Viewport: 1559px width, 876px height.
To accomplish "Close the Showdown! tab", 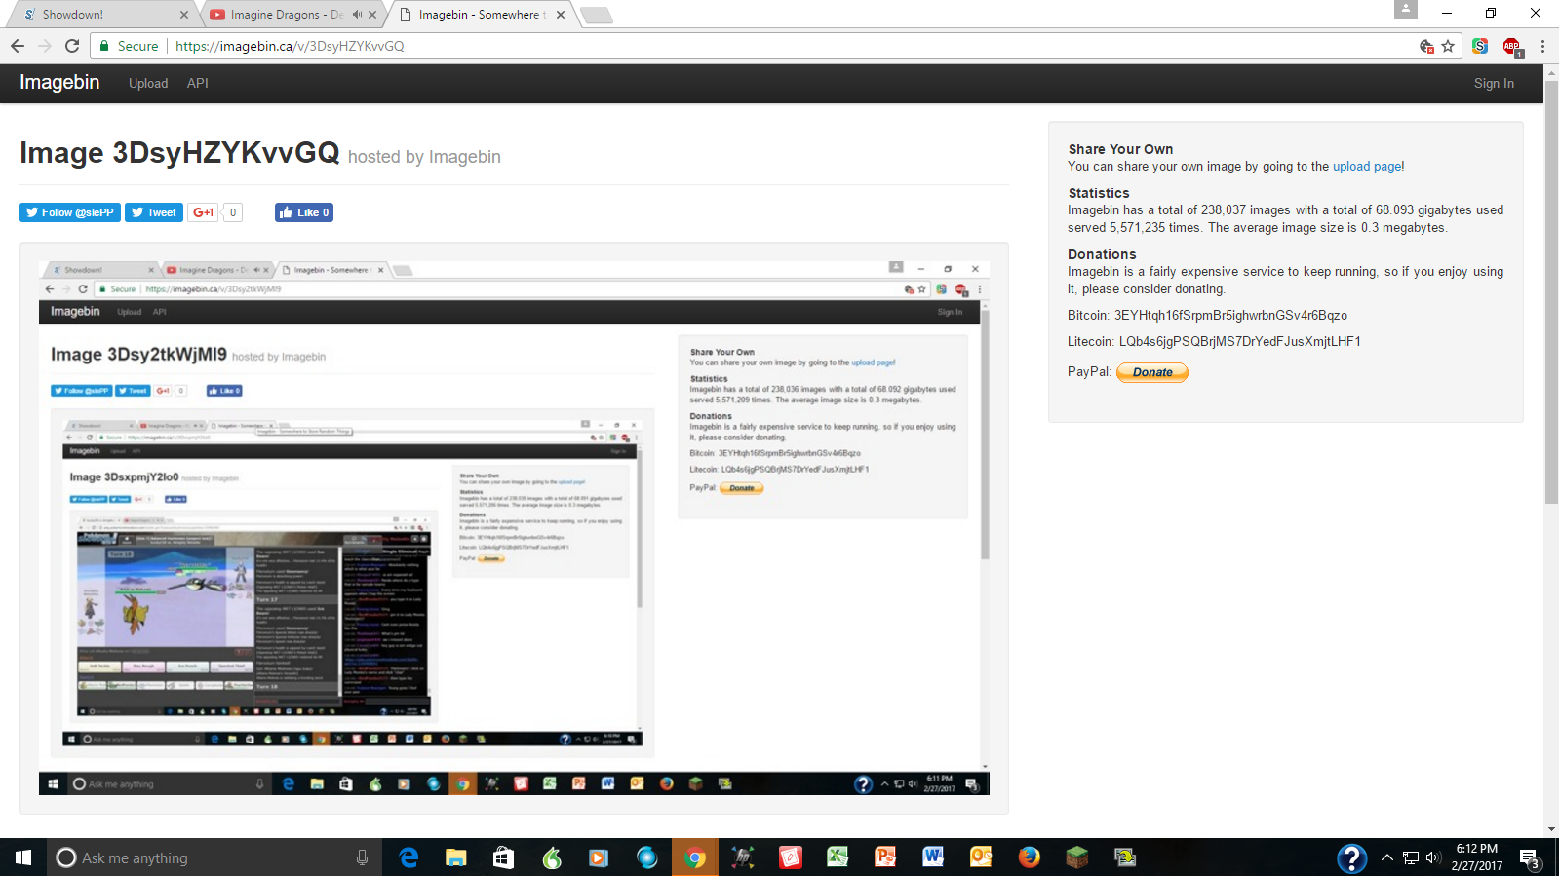I will pyautogui.click(x=184, y=15).
